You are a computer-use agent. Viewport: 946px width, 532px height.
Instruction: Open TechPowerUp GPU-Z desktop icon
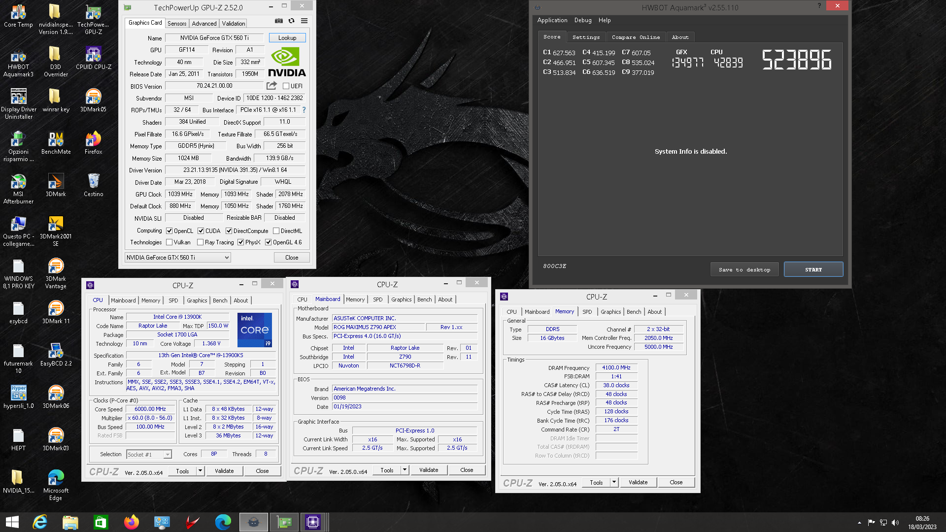click(x=93, y=19)
